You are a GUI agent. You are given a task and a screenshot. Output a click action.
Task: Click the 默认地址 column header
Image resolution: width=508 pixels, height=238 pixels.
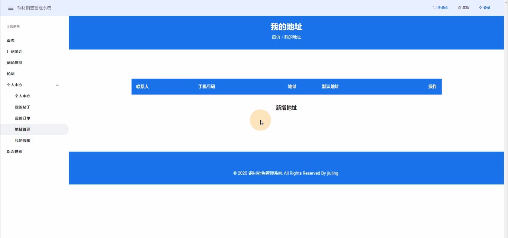pyautogui.click(x=330, y=87)
